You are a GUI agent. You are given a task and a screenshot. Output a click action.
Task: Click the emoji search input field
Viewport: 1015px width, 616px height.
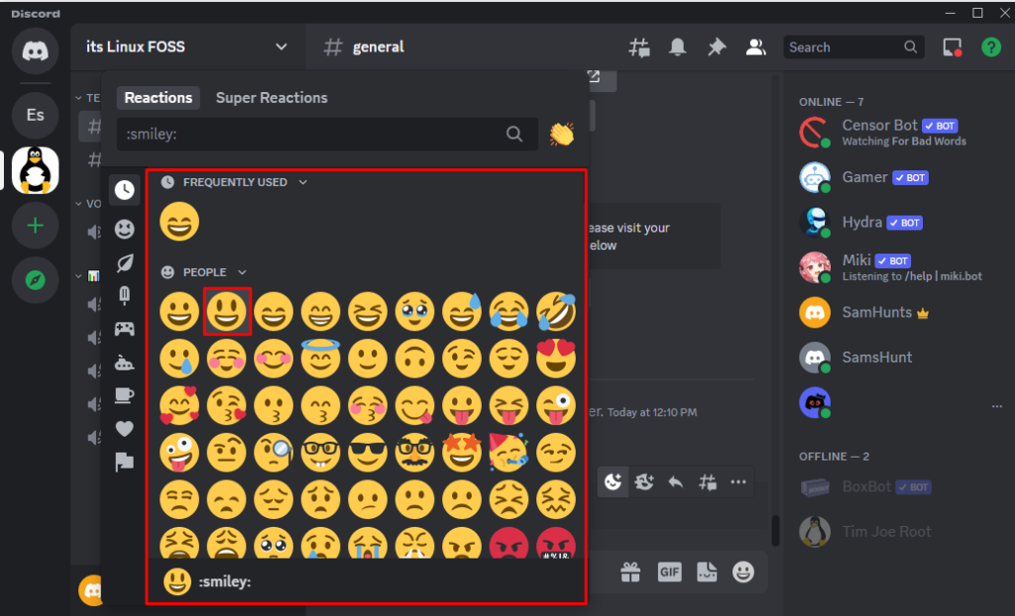point(312,134)
